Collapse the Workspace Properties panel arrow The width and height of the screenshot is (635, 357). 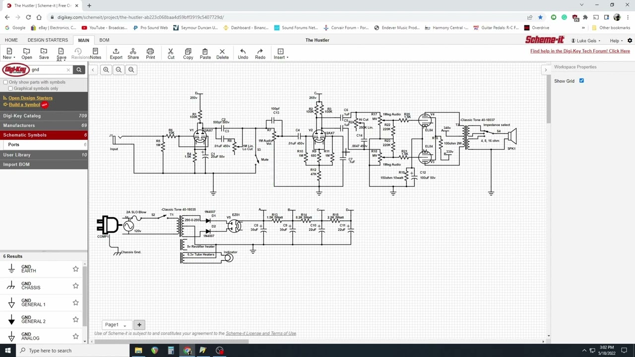point(546,70)
